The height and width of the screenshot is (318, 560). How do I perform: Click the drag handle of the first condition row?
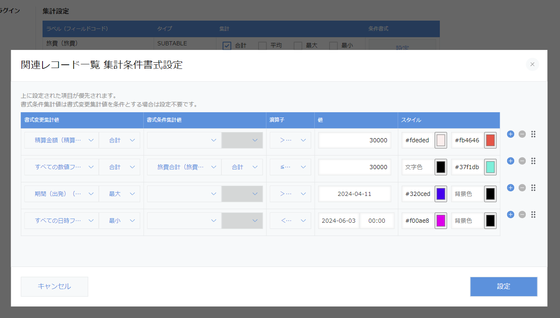click(x=533, y=134)
